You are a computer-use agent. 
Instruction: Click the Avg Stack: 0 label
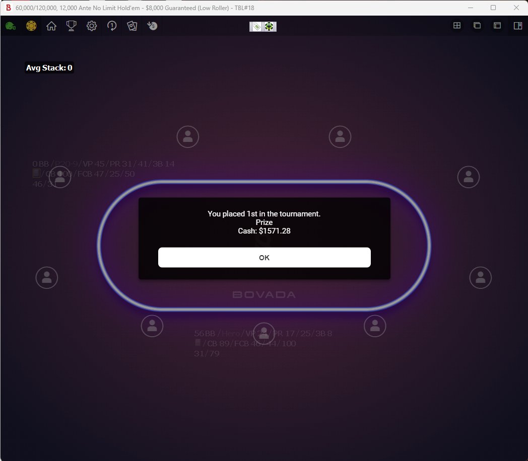(49, 68)
